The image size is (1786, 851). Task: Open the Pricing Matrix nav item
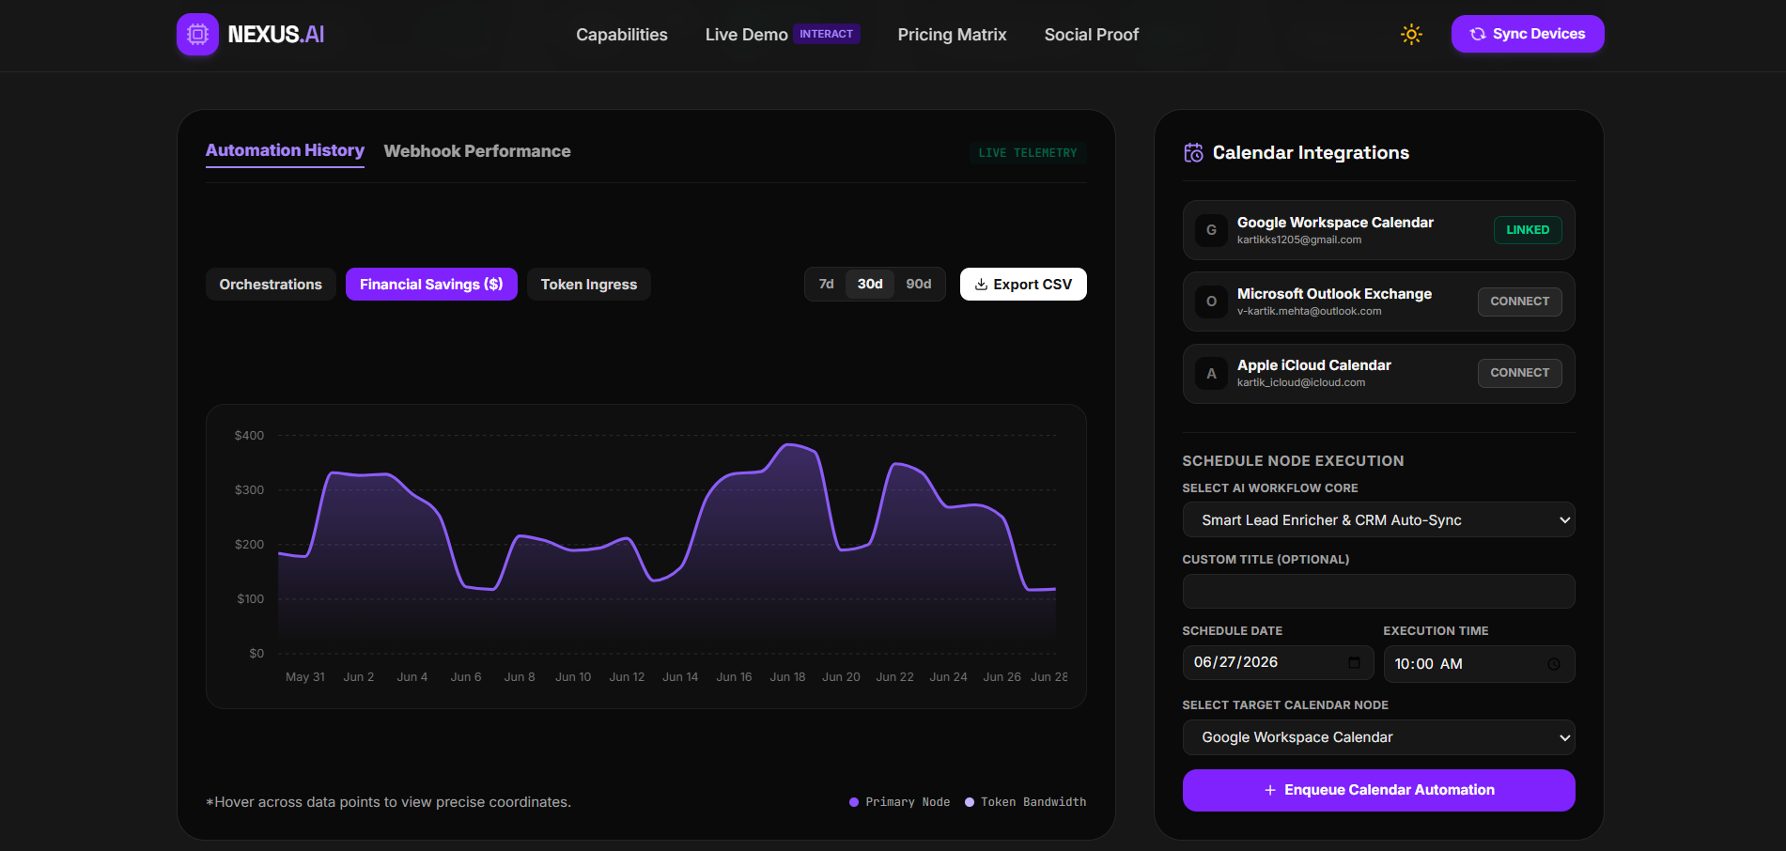(952, 35)
